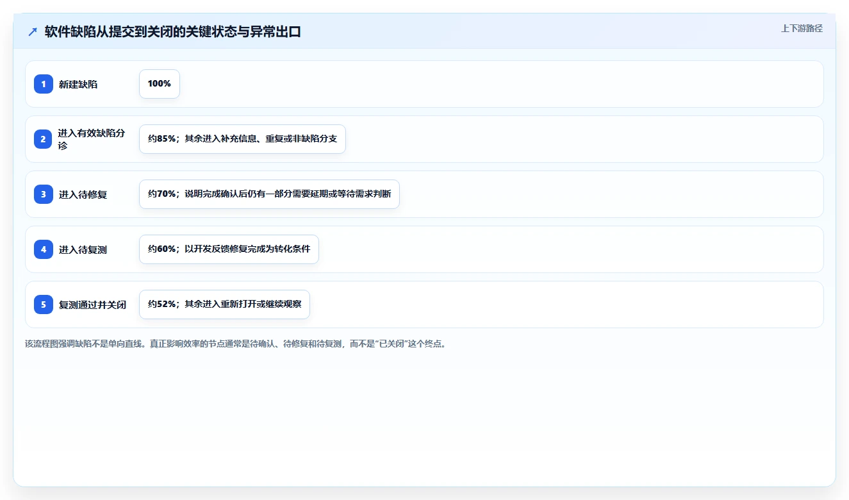
Task: Click step number 5 badge
Action: [x=44, y=304]
